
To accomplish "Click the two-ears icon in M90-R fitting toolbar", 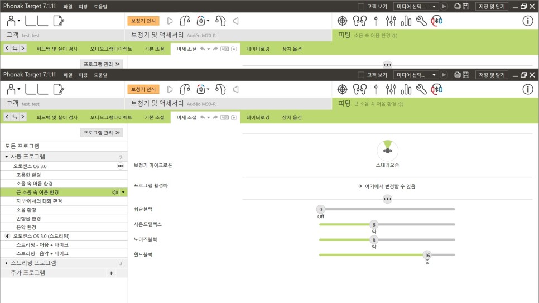I will click(x=359, y=89).
